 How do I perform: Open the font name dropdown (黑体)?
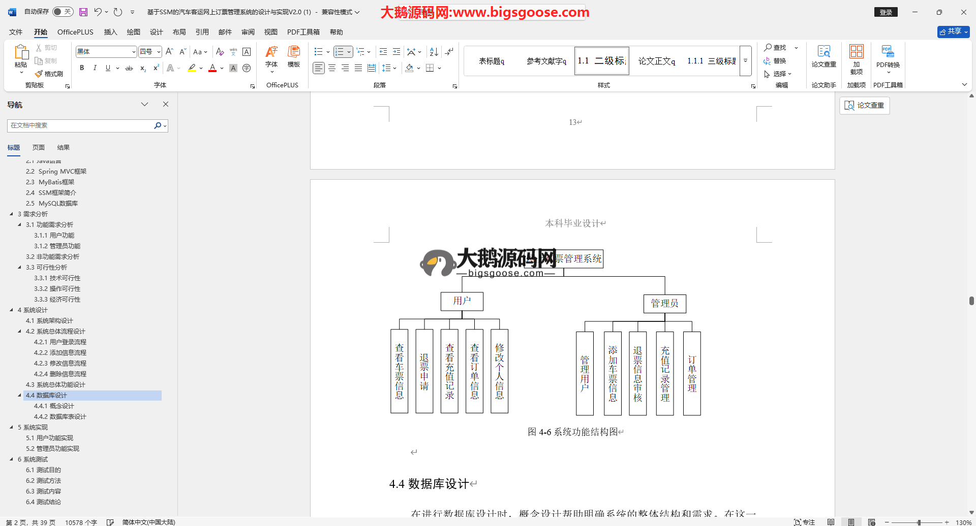[x=134, y=52]
